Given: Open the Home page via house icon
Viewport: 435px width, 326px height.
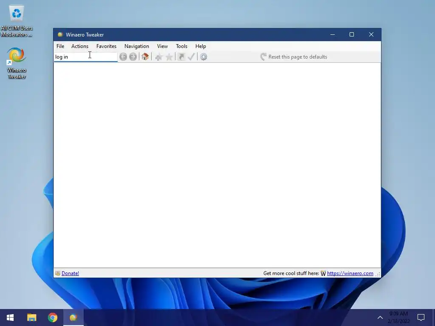Looking at the screenshot, I should click(145, 57).
